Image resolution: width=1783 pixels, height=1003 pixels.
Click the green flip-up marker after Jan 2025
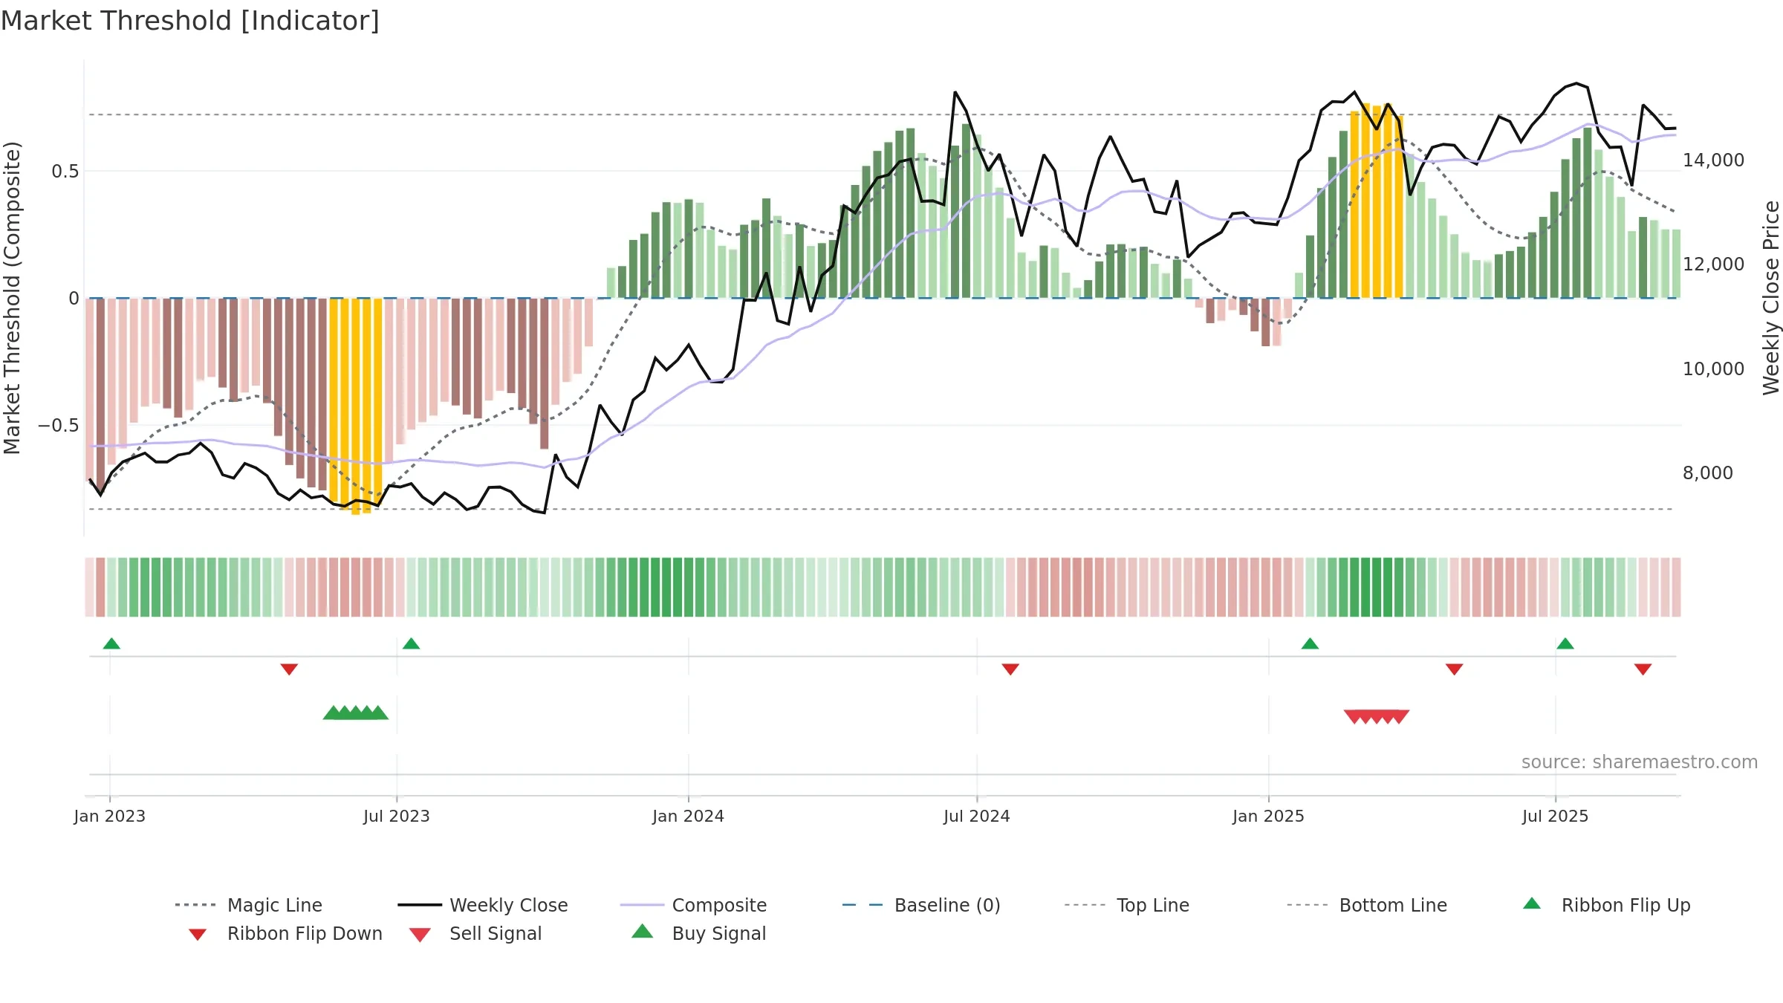(1310, 643)
